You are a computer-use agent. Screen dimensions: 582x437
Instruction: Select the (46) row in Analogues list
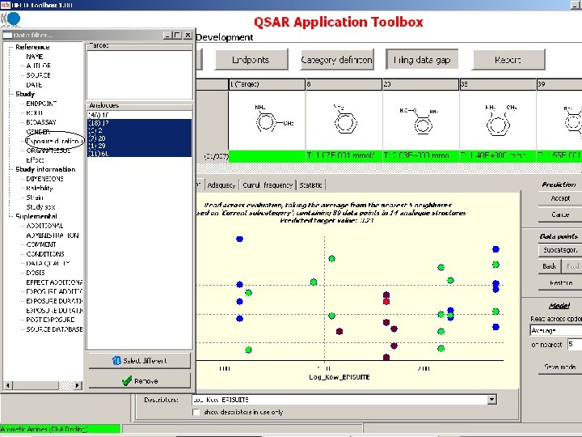[139, 115]
